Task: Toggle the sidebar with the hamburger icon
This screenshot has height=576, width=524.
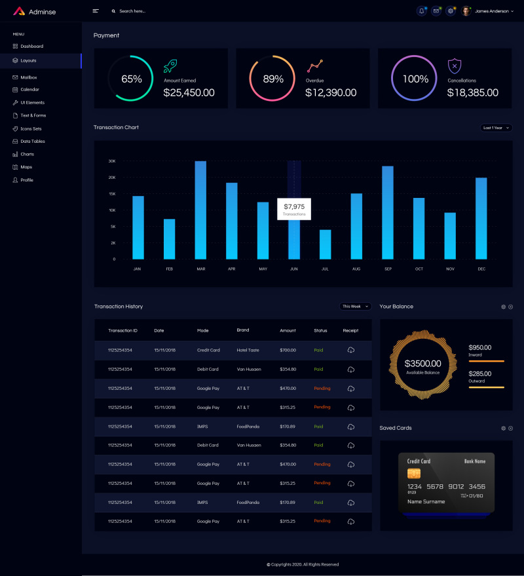Action: (95, 10)
